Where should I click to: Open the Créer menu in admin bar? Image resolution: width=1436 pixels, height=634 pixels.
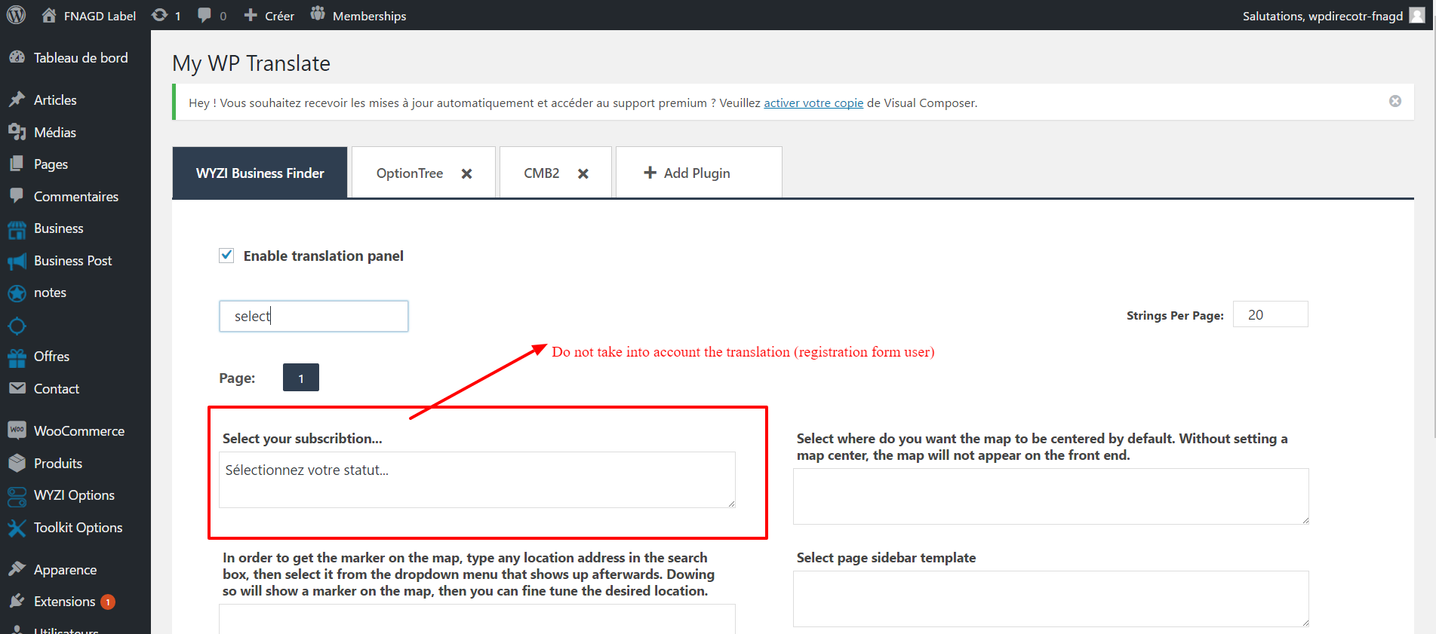tap(269, 16)
